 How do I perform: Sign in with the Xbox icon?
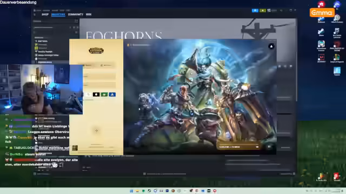pyautogui.click(x=104, y=94)
